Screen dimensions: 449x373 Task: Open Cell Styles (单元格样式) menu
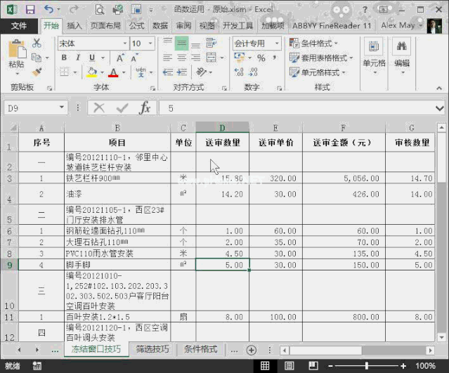pyautogui.click(x=318, y=72)
